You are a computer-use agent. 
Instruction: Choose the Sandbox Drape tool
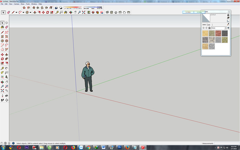click(42, 8)
